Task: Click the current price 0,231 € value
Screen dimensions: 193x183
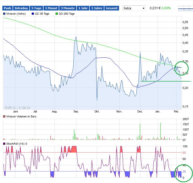Action: tap(155, 8)
